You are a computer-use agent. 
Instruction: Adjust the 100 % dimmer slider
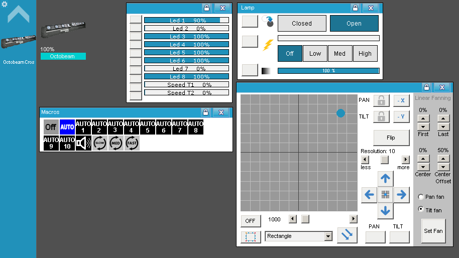328,71
